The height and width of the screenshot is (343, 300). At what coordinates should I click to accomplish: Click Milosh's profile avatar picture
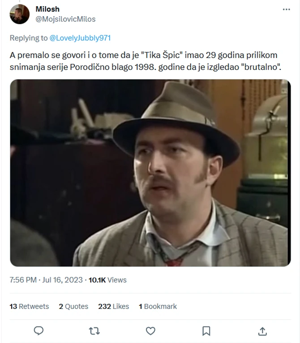coord(19,14)
